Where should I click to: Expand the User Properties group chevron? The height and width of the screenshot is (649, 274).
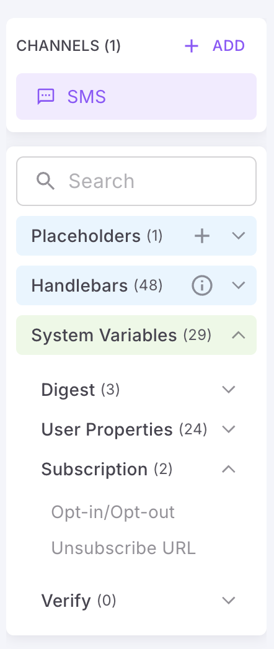pos(229,429)
